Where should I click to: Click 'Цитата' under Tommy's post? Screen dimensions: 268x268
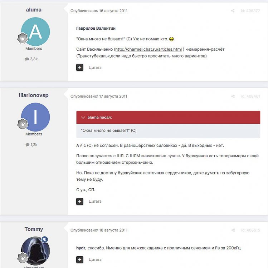click(x=95, y=259)
